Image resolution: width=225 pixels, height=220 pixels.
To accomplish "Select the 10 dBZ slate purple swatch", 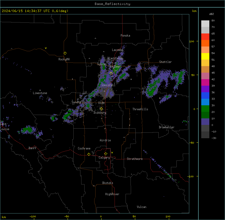I will click(x=205, y=122).
